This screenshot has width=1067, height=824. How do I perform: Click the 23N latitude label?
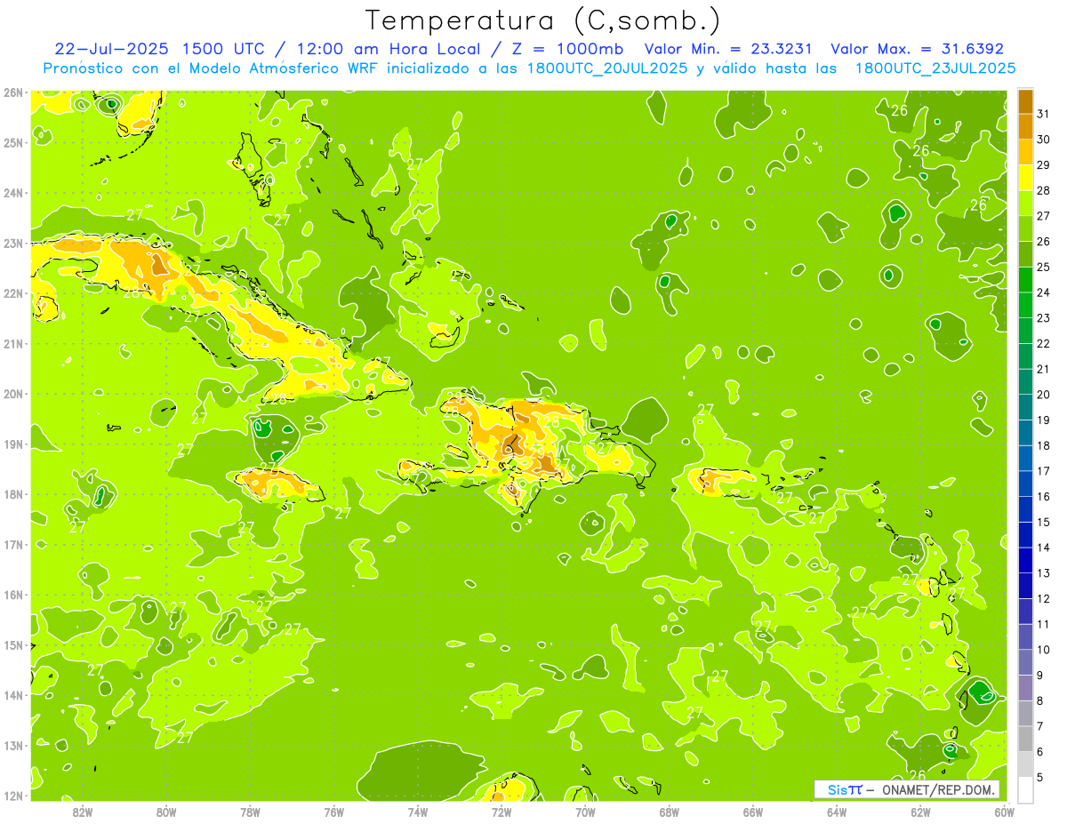12,243
